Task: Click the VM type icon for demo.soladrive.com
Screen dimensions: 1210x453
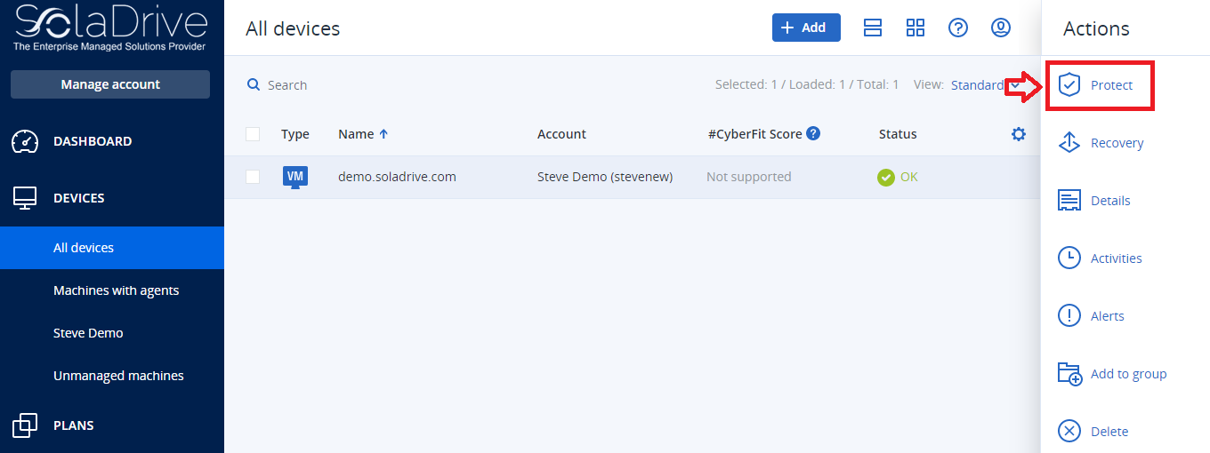Action: click(295, 177)
